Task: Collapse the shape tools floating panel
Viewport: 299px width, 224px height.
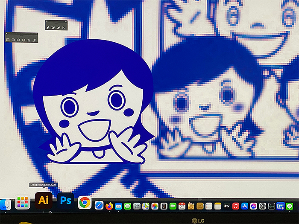Action: pos(35,34)
